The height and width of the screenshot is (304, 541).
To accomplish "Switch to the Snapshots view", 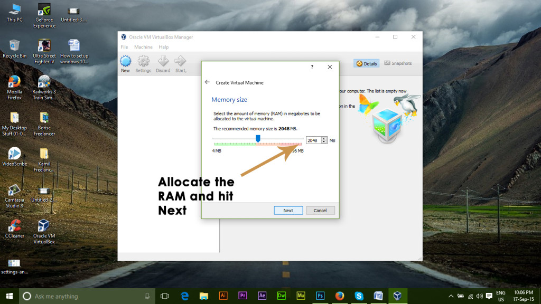I will (x=398, y=63).
